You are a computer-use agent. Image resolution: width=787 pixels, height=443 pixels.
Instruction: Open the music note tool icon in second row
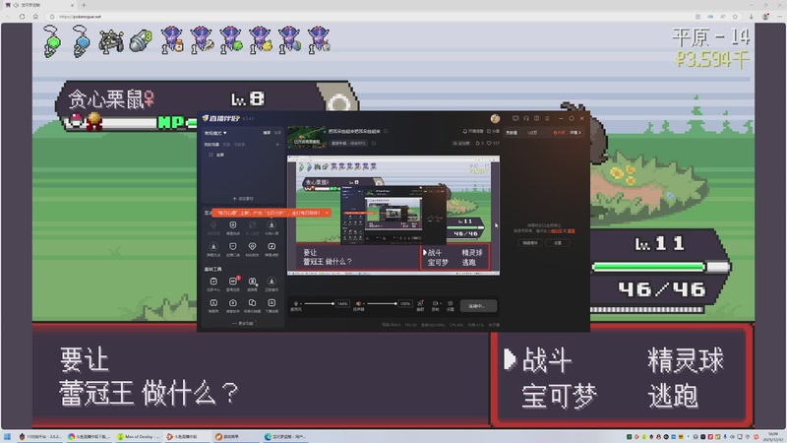(x=272, y=248)
